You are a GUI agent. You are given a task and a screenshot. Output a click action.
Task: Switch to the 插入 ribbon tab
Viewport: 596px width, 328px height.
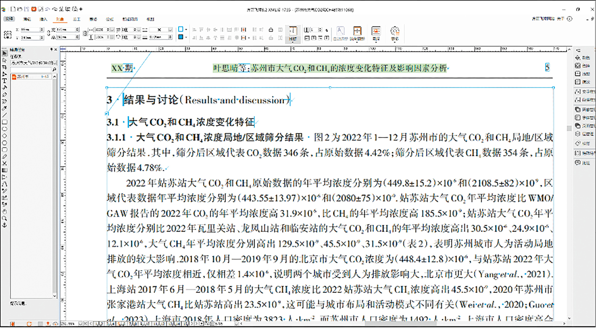(x=43, y=19)
